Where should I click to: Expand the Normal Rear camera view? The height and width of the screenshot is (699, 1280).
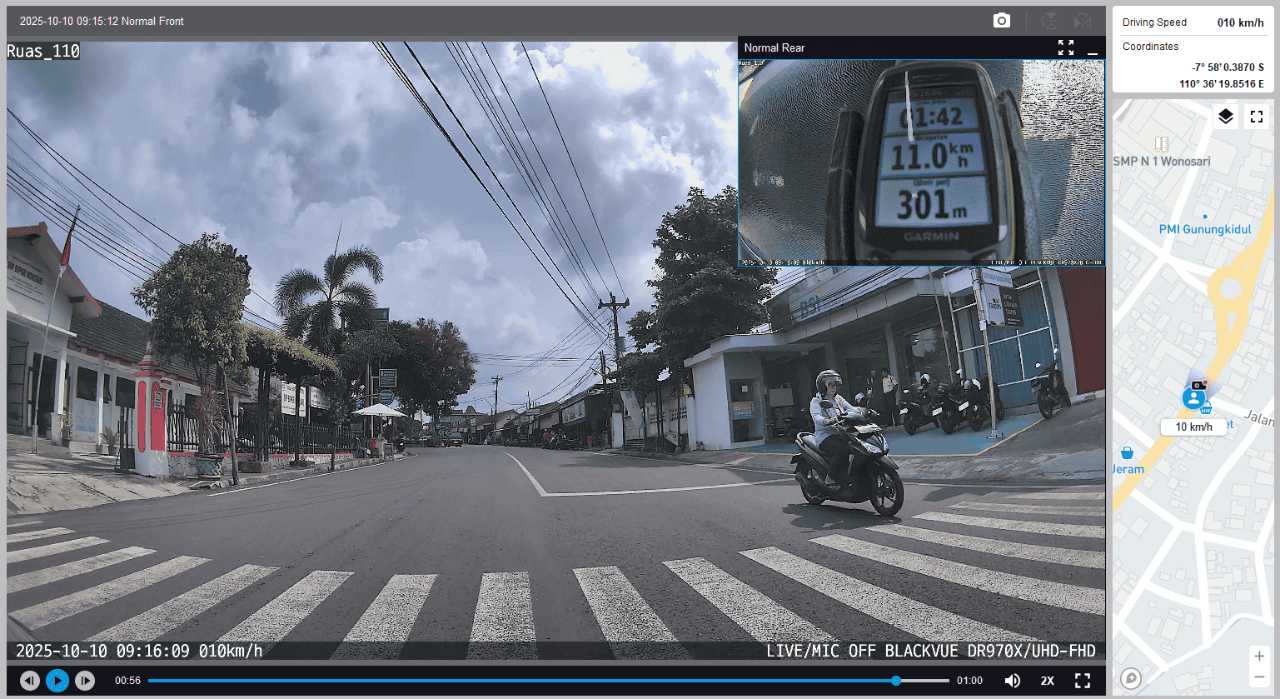[x=1066, y=47]
